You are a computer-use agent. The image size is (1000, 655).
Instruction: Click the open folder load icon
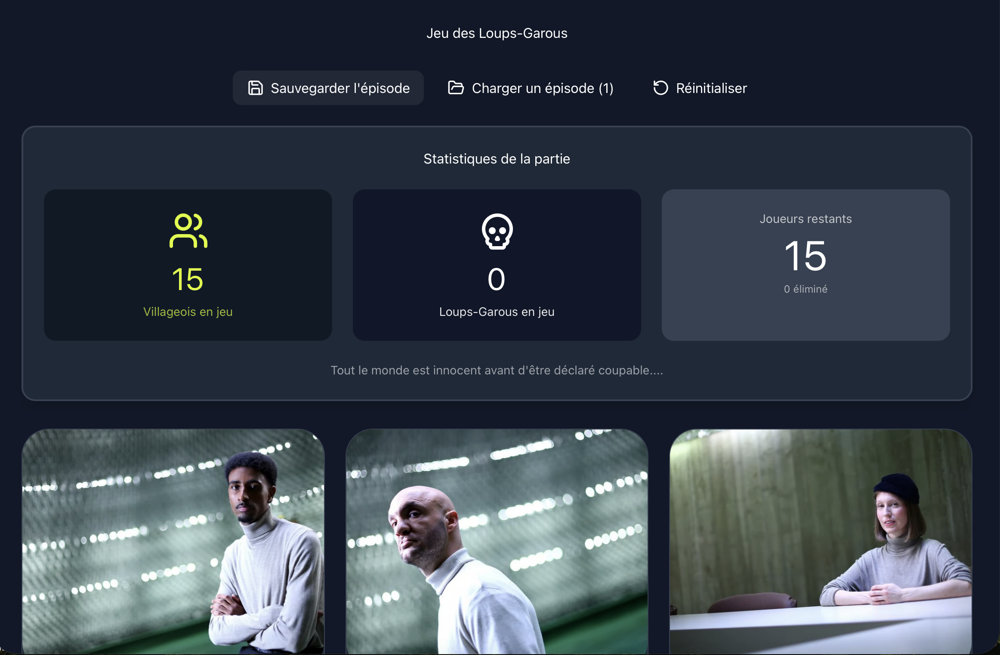[x=456, y=88]
